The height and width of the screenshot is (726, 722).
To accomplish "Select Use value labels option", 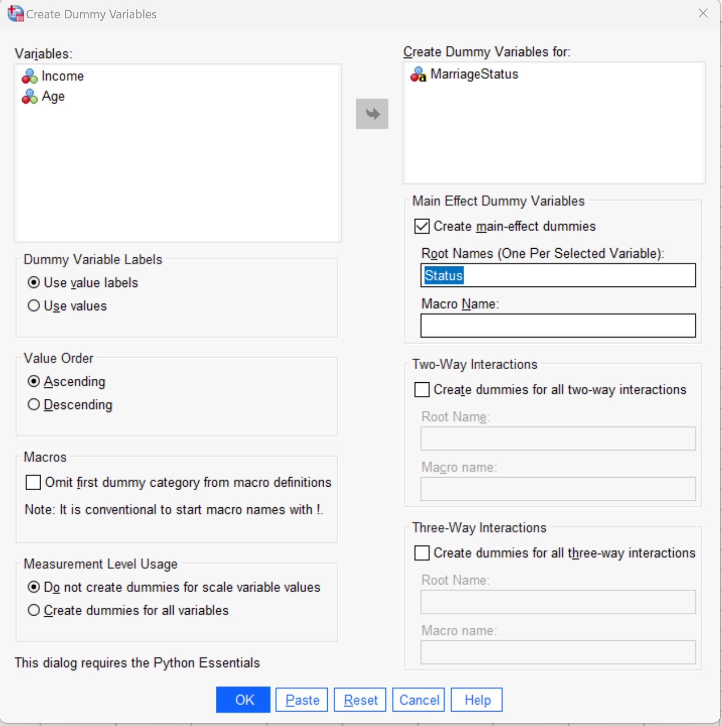I will (34, 282).
